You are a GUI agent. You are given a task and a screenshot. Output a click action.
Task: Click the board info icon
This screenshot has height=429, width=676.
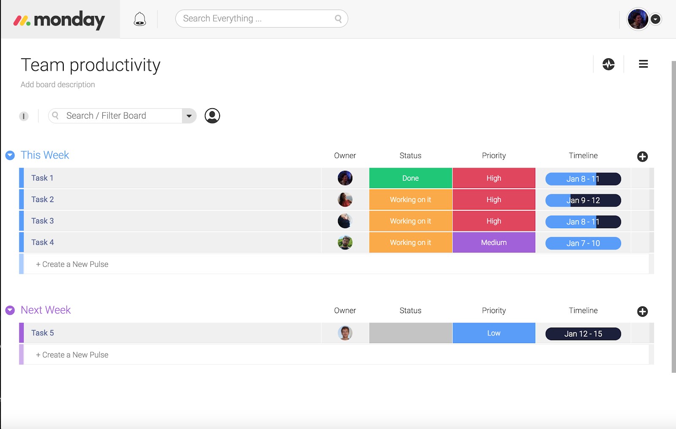pyautogui.click(x=24, y=116)
